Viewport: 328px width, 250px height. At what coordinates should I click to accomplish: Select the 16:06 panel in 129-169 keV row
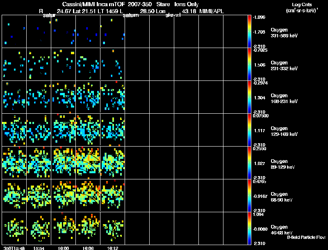[88, 130]
